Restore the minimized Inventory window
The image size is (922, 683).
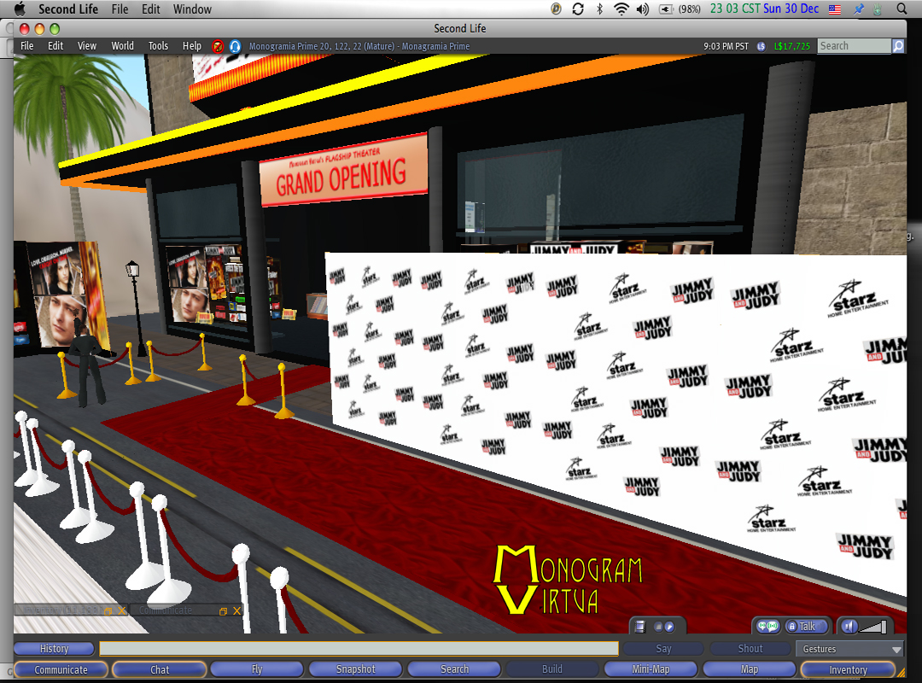point(108,611)
